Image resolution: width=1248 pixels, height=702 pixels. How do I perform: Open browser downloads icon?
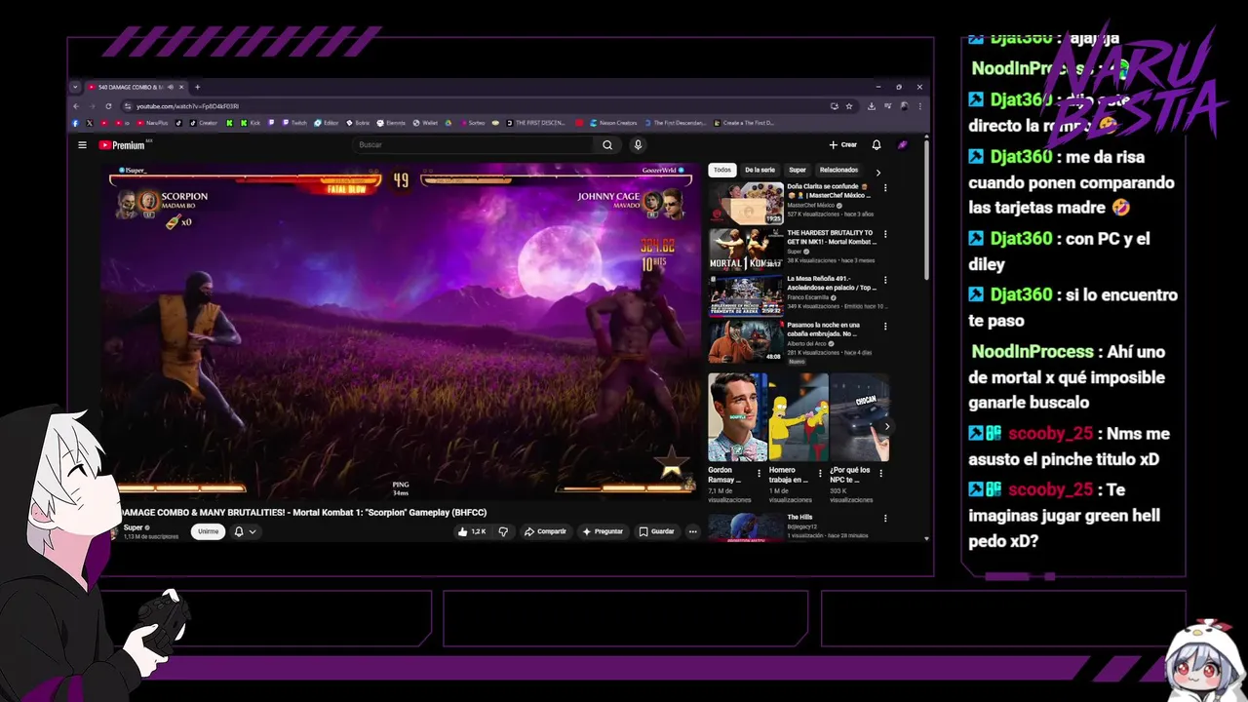[872, 106]
